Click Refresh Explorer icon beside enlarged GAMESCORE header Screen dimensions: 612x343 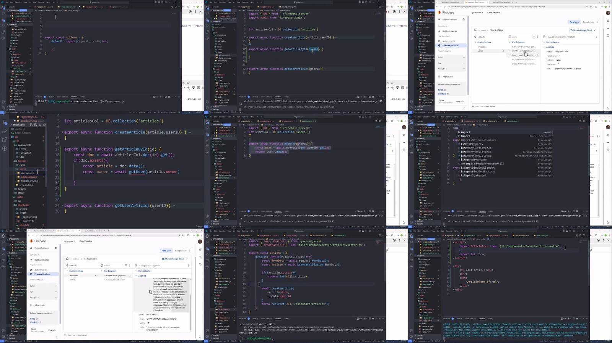40,125
